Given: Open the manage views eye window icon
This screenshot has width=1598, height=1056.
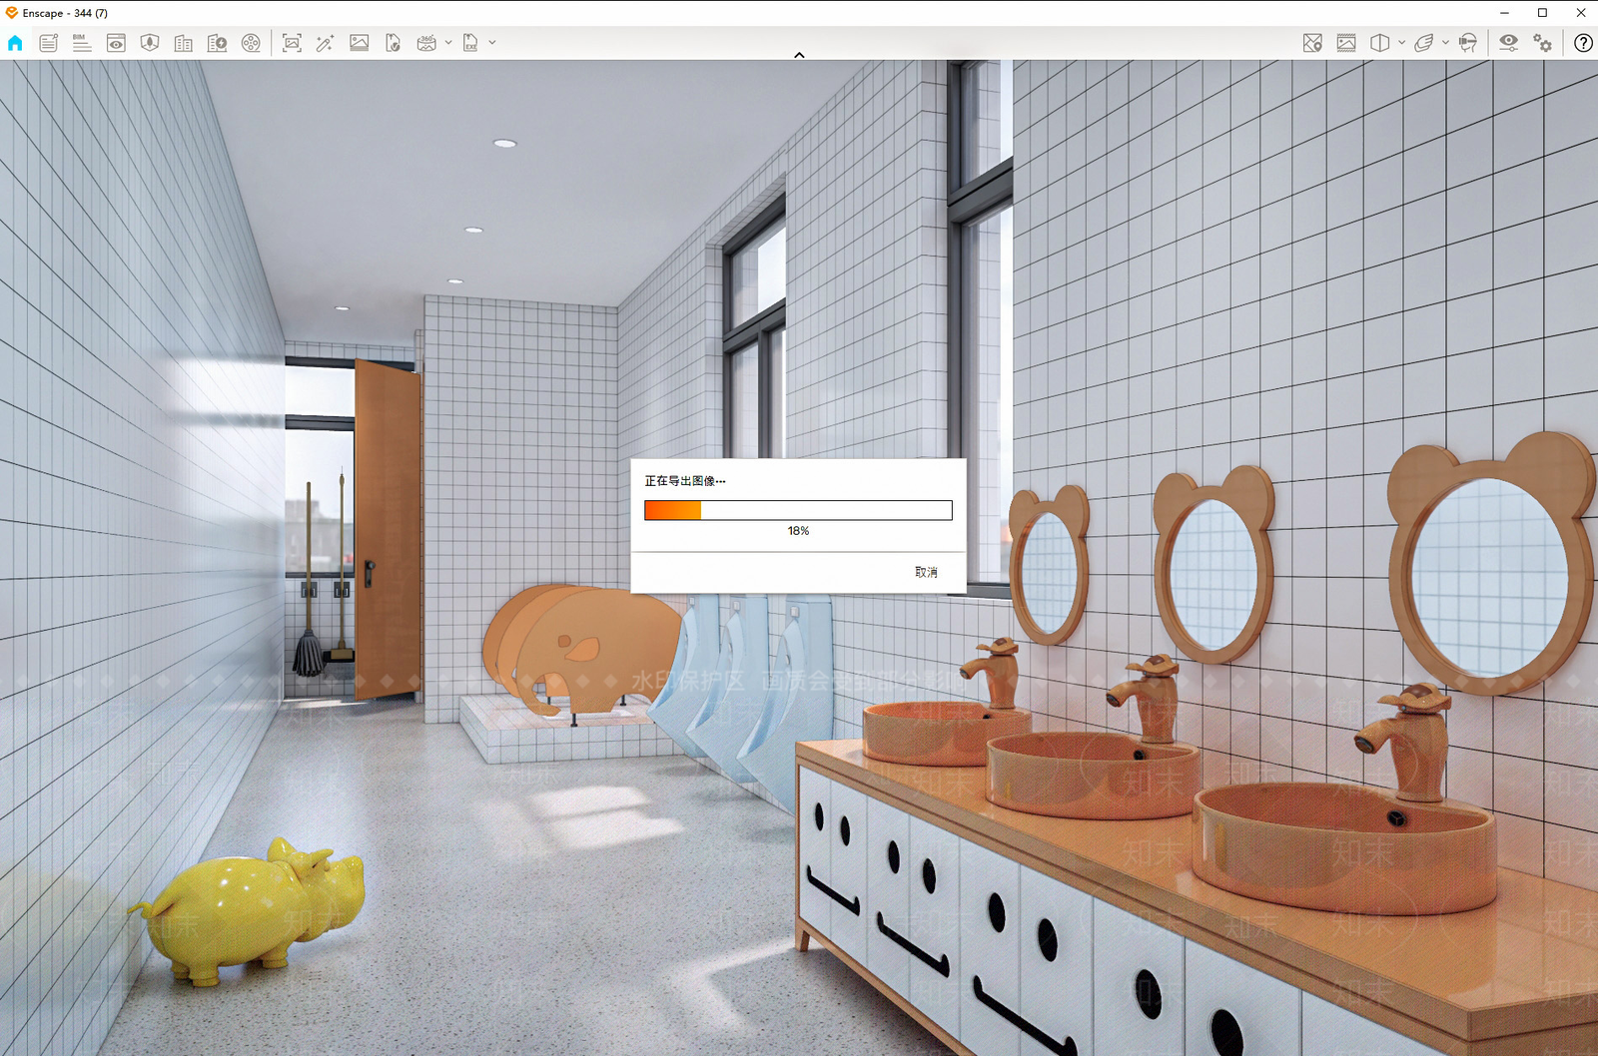Looking at the screenshot, I should [116, 43].
